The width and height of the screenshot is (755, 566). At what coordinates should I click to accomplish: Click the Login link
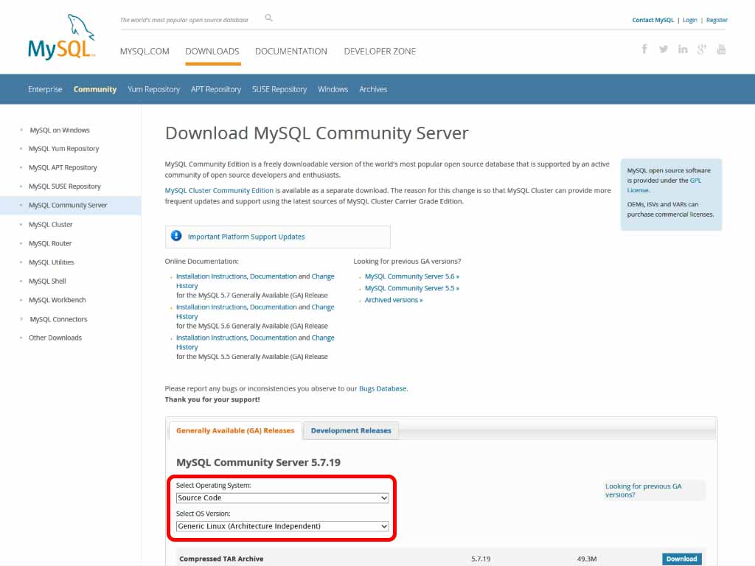click(x=690, y=20)
